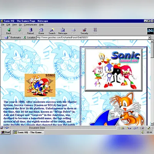Reload the current page
The width and height of the screenshot is (154, 154).
30,31
